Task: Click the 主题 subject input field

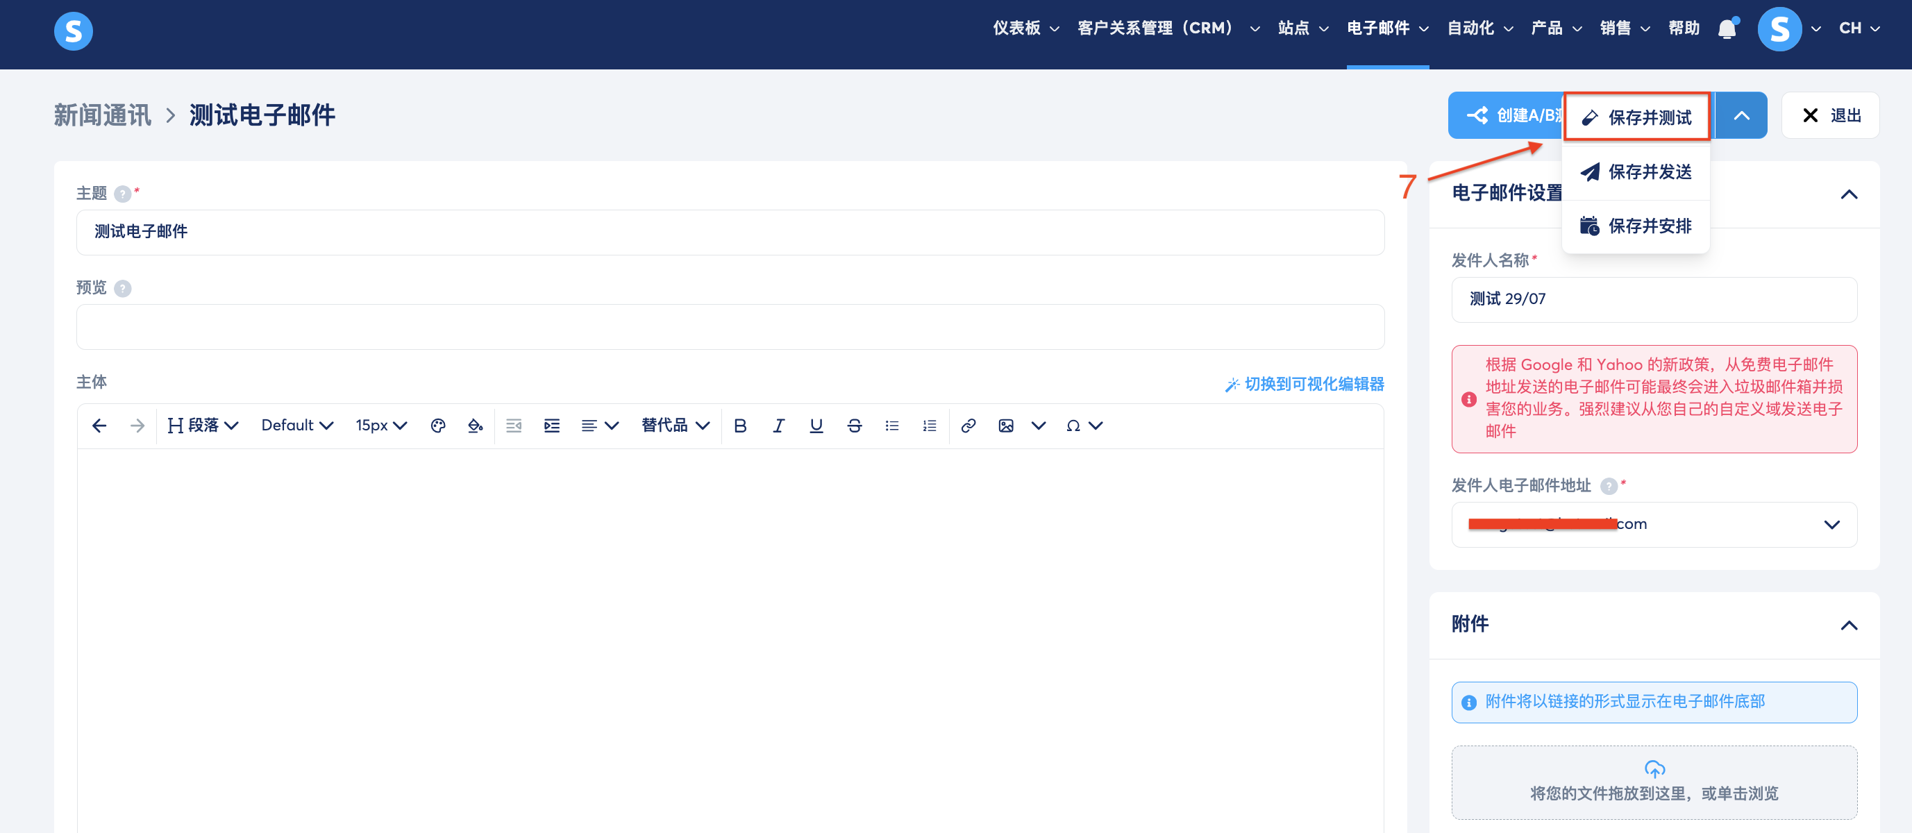Action: [x=730, y=233]
